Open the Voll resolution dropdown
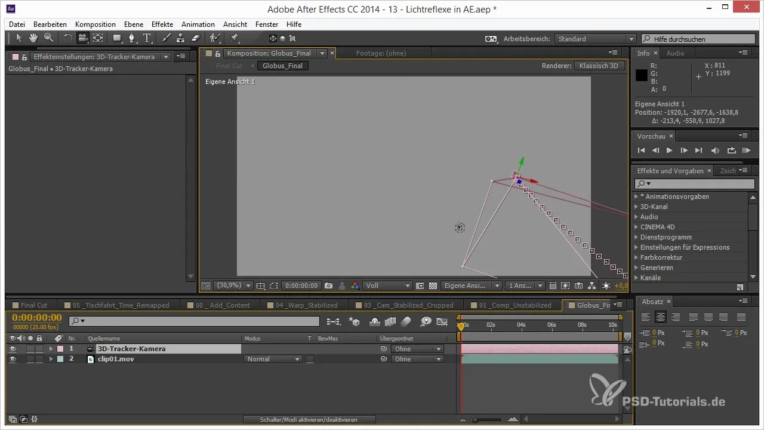The image size is (764, 430). coord(388,286)
